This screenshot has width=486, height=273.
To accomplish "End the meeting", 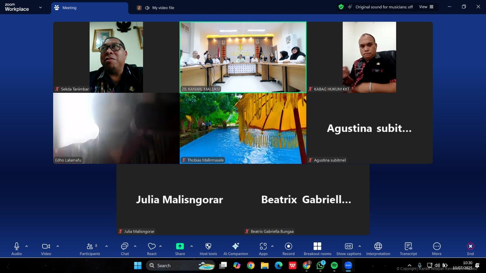I will click(x=470, y=249).
